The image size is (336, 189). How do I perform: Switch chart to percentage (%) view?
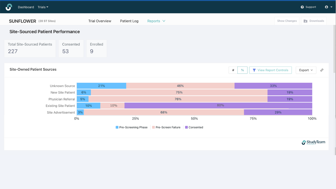242,70
